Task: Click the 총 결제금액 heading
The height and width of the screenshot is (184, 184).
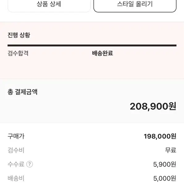Action: click(22, 92)
